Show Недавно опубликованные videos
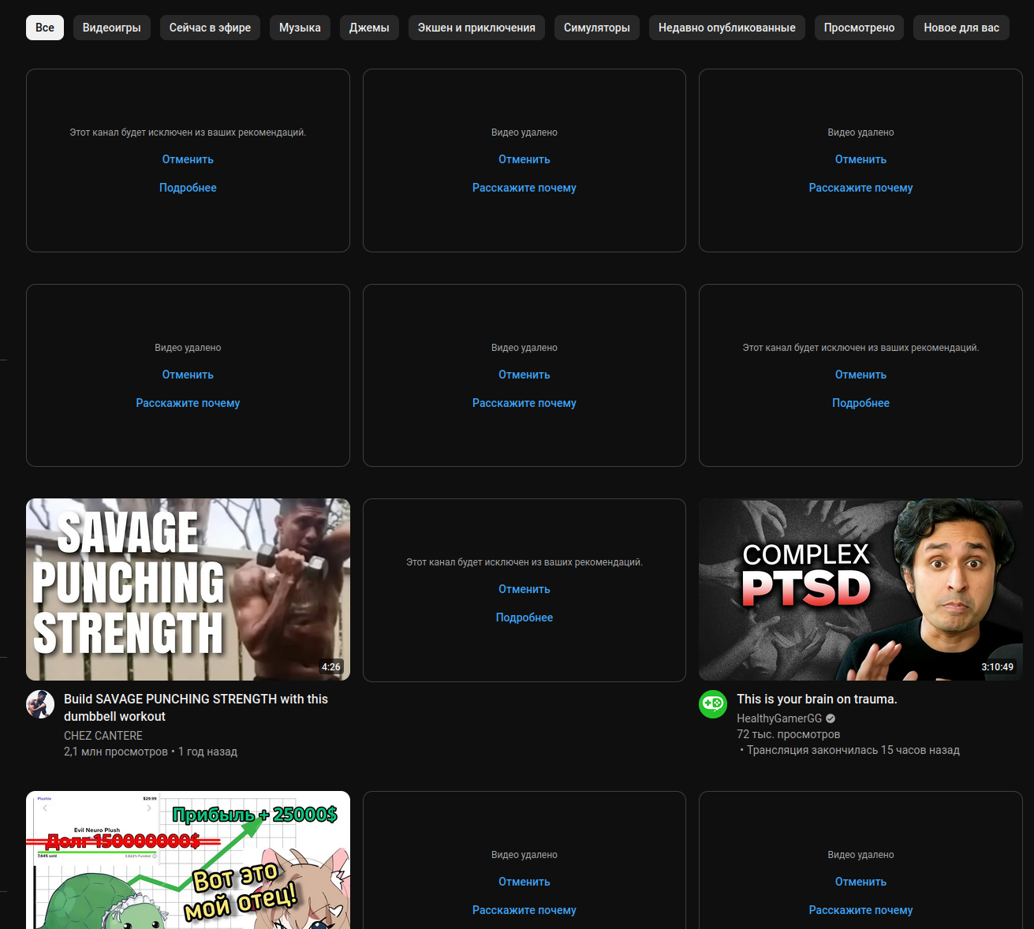1034x929 pixels. click(x=727, y=28)
